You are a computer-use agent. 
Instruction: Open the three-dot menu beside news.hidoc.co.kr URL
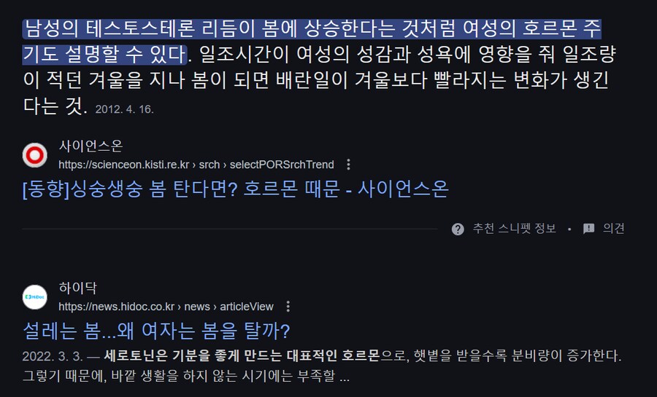click(288, 307)
